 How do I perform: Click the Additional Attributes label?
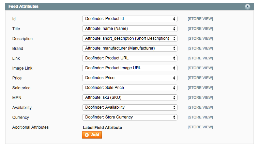tap(30, 127)
